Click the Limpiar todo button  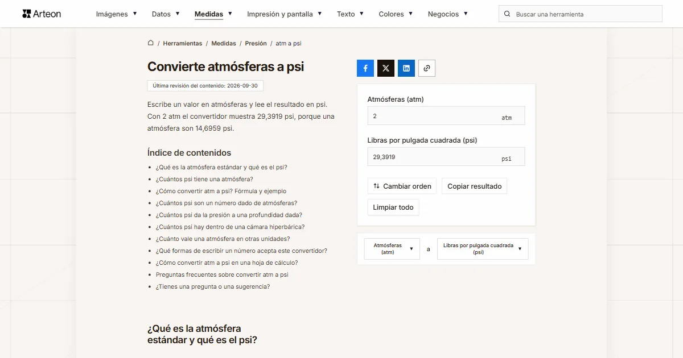pos(393,207)
